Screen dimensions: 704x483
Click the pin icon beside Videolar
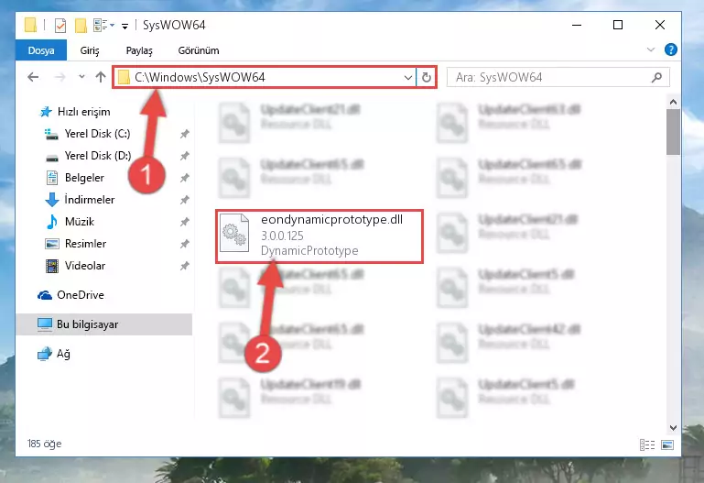coord(185,266)
